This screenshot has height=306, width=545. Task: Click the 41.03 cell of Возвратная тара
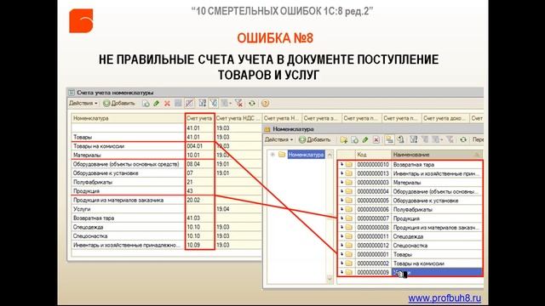pyautogui.click(x=200, y=218)
